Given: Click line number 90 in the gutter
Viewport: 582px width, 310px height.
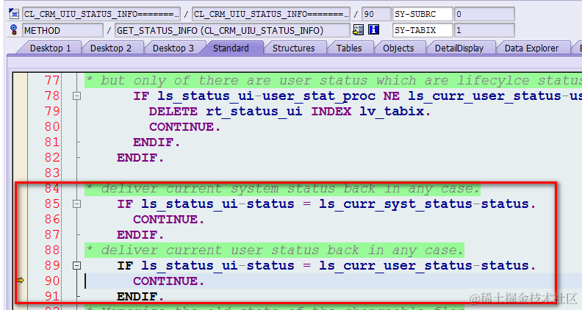Looking at the screenshot, I should pyautogui.click(x=52, y=281).
